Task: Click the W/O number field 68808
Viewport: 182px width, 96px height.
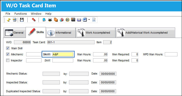Action: (22, 42)
